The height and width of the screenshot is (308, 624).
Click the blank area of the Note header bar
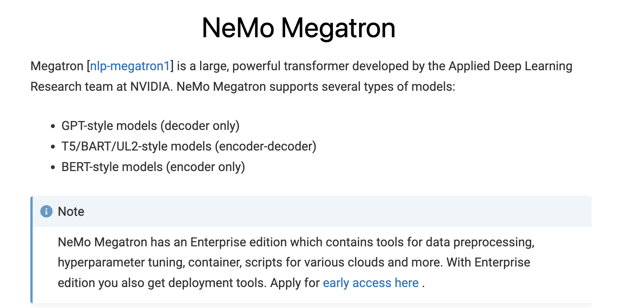(338, 211)
